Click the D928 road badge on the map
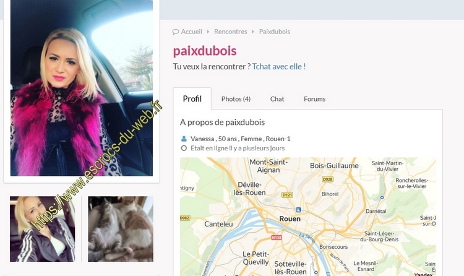464x276 pixels. (327, 179)
